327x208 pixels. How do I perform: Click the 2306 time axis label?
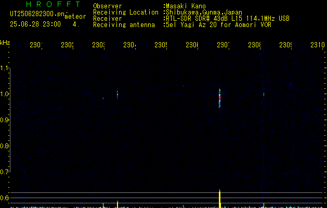click(192, 45)
